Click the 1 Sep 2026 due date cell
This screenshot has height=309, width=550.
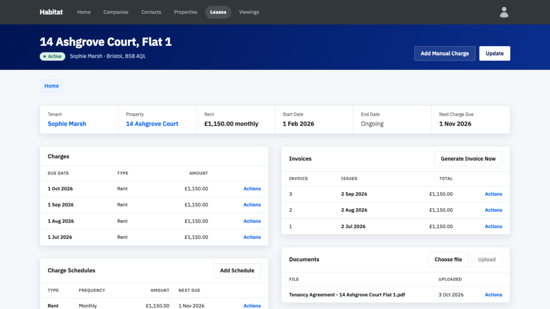[x=61, y=204]
